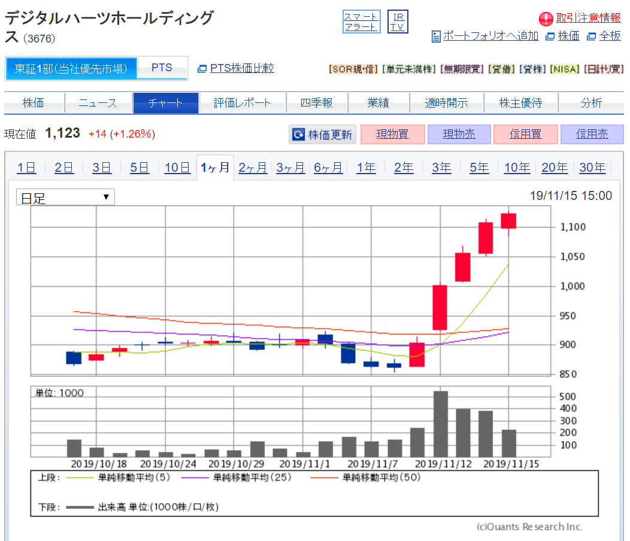Click the red trading caution alert icon
This screenshot has width=630, height=541.
click(x=546, y=19)
